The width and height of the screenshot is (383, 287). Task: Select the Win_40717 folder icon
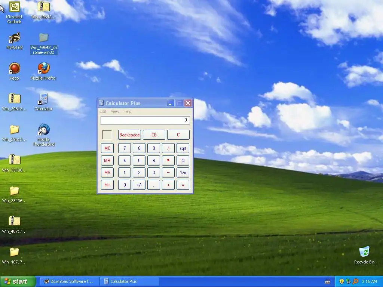[x=14, y=255]
